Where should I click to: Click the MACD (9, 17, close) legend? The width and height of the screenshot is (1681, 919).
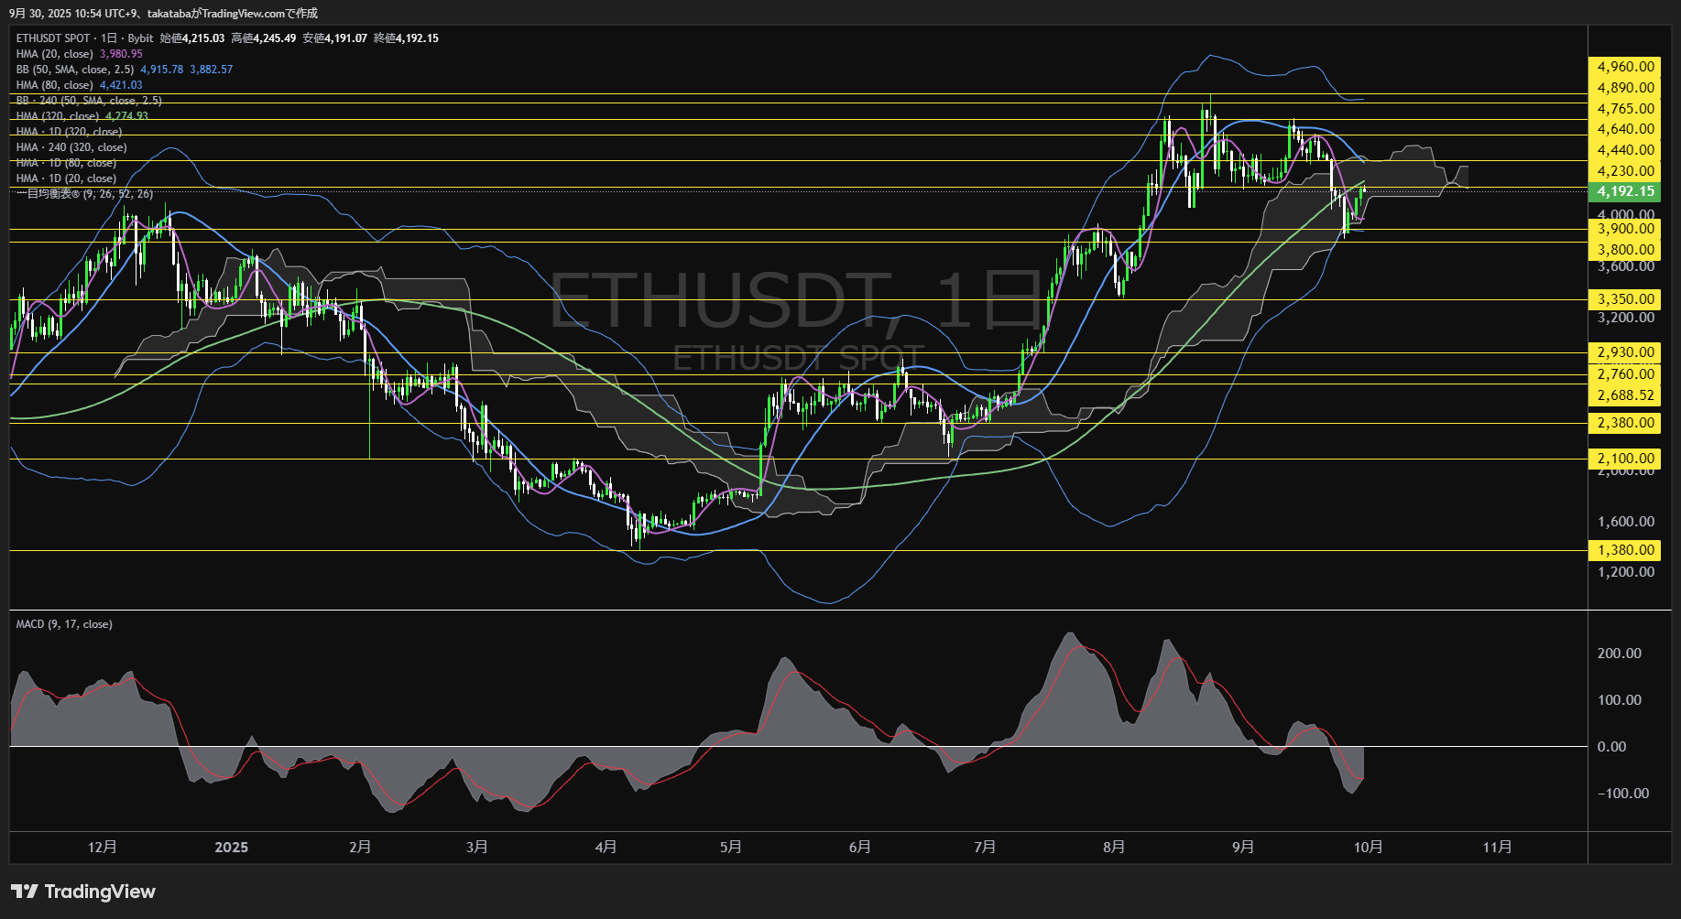64,624
